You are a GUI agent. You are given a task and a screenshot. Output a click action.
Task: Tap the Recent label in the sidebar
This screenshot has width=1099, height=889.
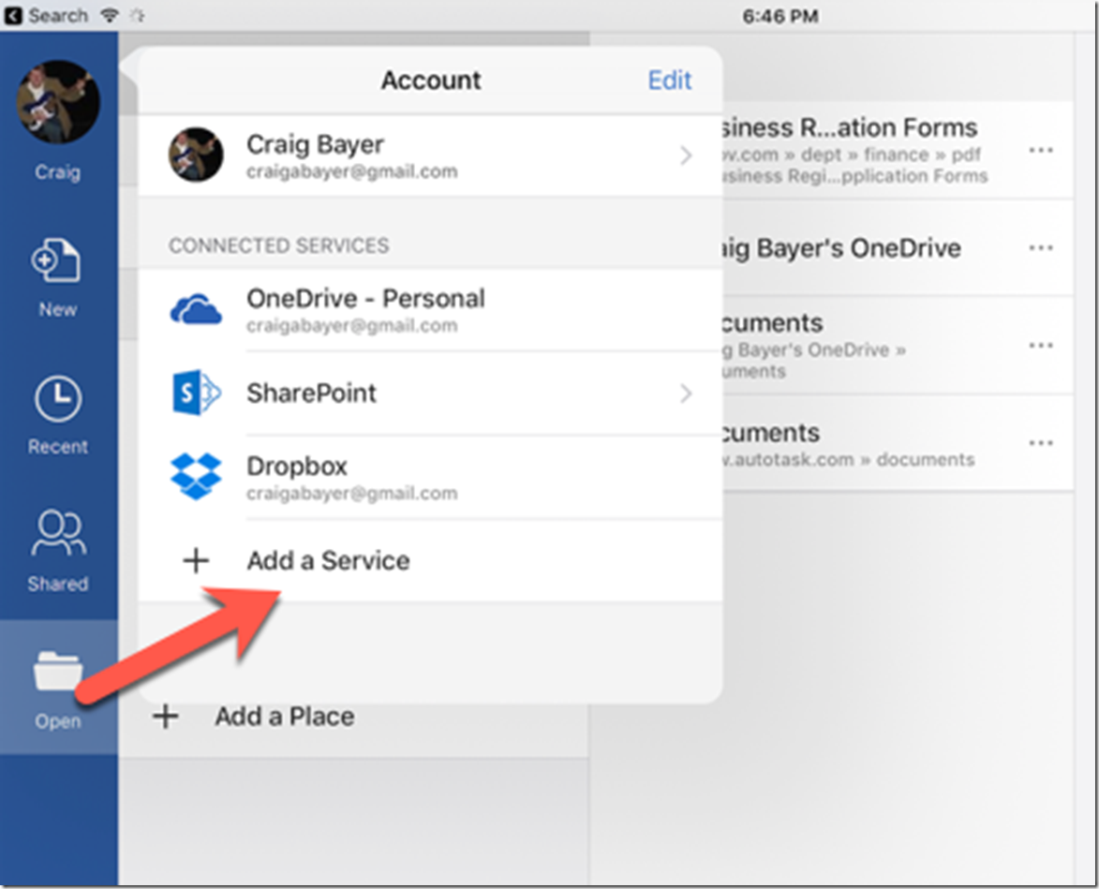(58, 446)
